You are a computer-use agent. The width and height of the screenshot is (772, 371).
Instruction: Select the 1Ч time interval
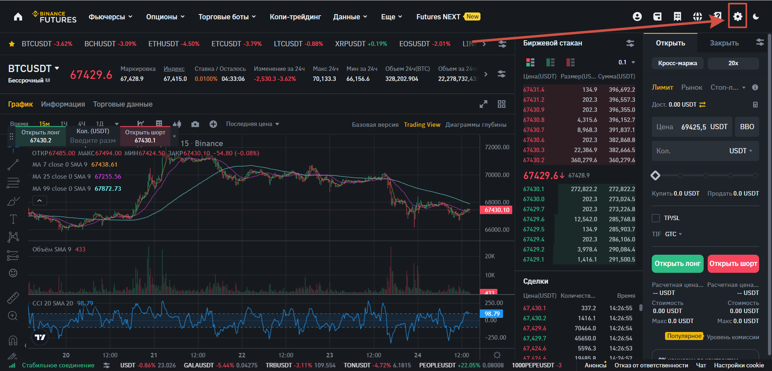(x=64, y=124)
